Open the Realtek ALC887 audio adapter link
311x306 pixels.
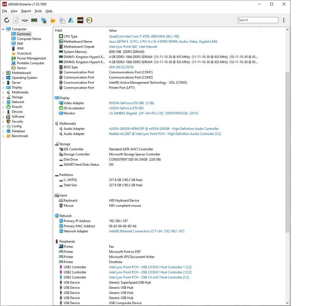tap(165, 134)
